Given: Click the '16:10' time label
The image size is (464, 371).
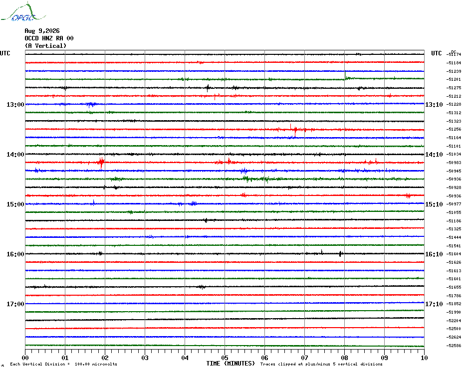Looking at the screenshot, I should 434,254.
